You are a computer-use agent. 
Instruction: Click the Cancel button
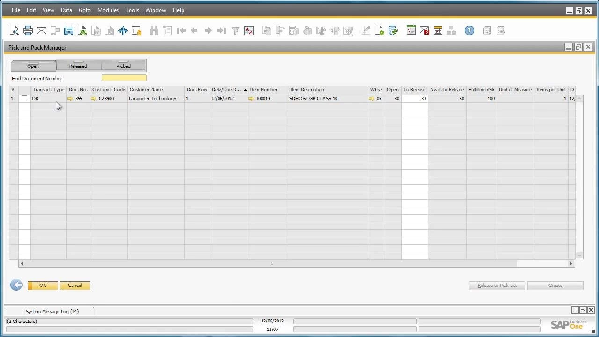[75, 286]
